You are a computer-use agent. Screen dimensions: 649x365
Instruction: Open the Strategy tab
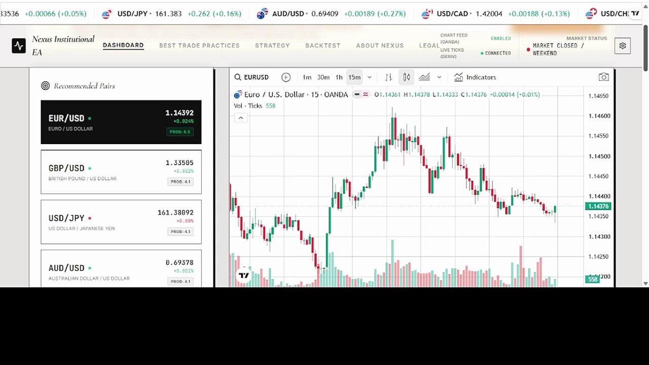(x=272, y=45)
